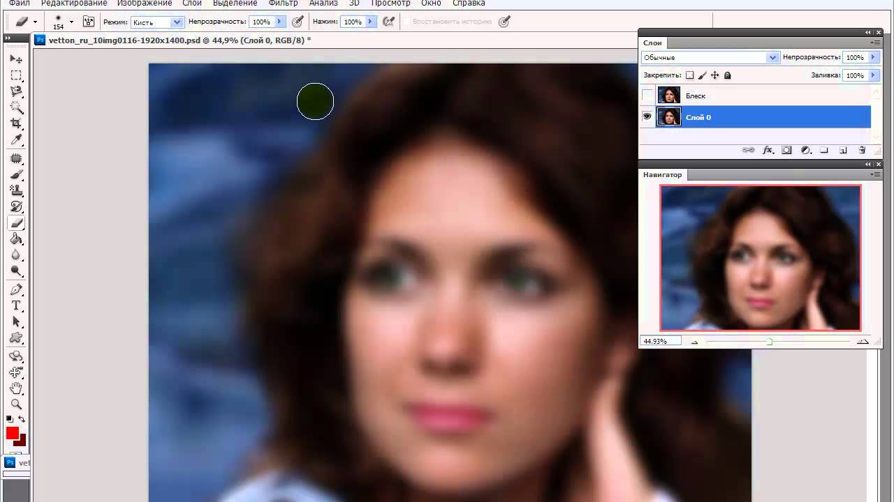
Task: Create new adjustment layer icon
Action: 805,150
